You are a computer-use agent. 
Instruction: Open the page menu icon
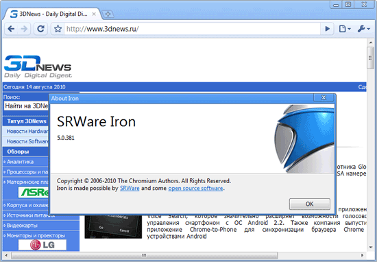coord(345,29)
